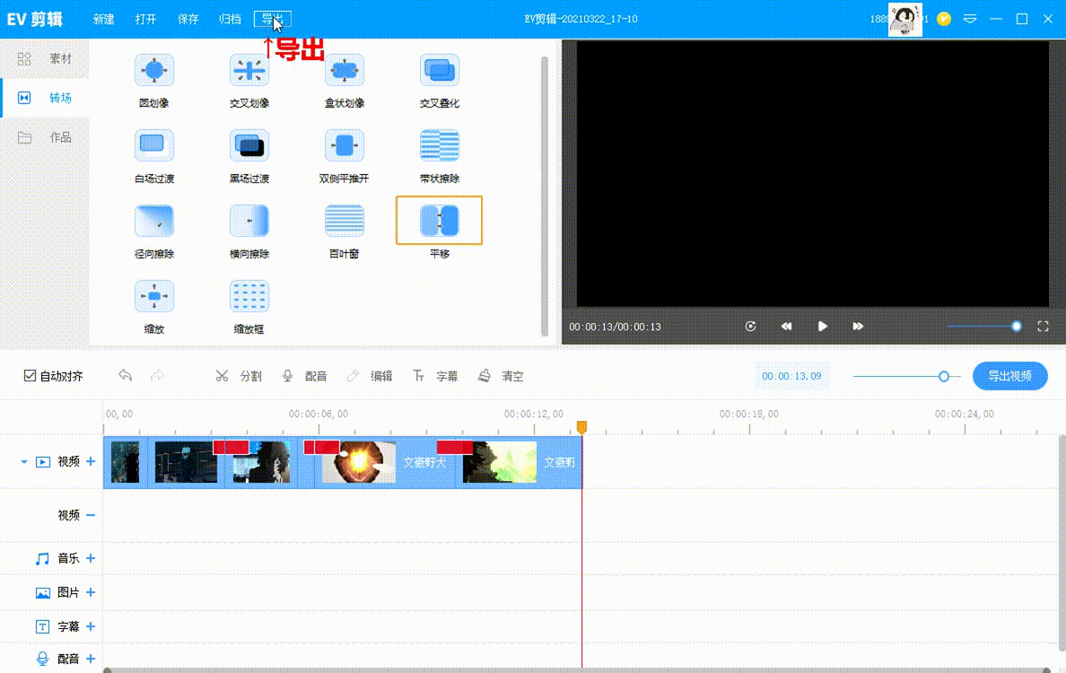
Task: Click the 导出视频 button
Action: pyautogui.click(x=1009, y=376)
